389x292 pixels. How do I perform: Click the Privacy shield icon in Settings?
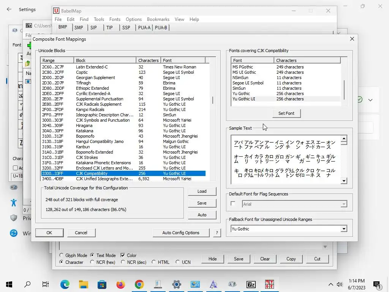click(14, 218)
